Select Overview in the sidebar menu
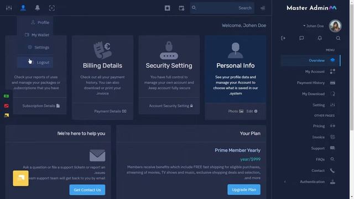This screenshot has width=354, height=199. click(x=310, y=60)
